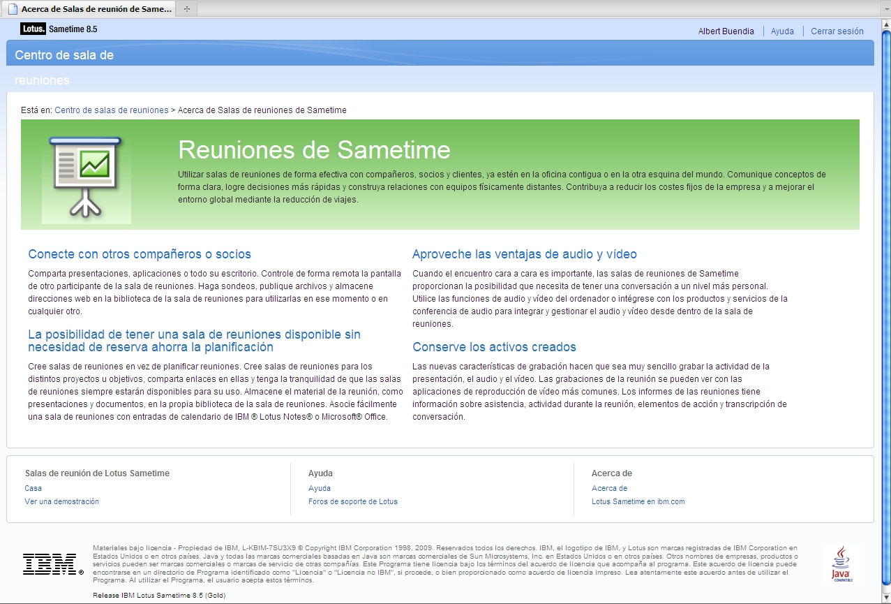Click the breadcrumb text Acerca de Salas de reuniones de Sametime
This screenshot has height=604, width=891.
pyautogui.click(x=262, y=110)
